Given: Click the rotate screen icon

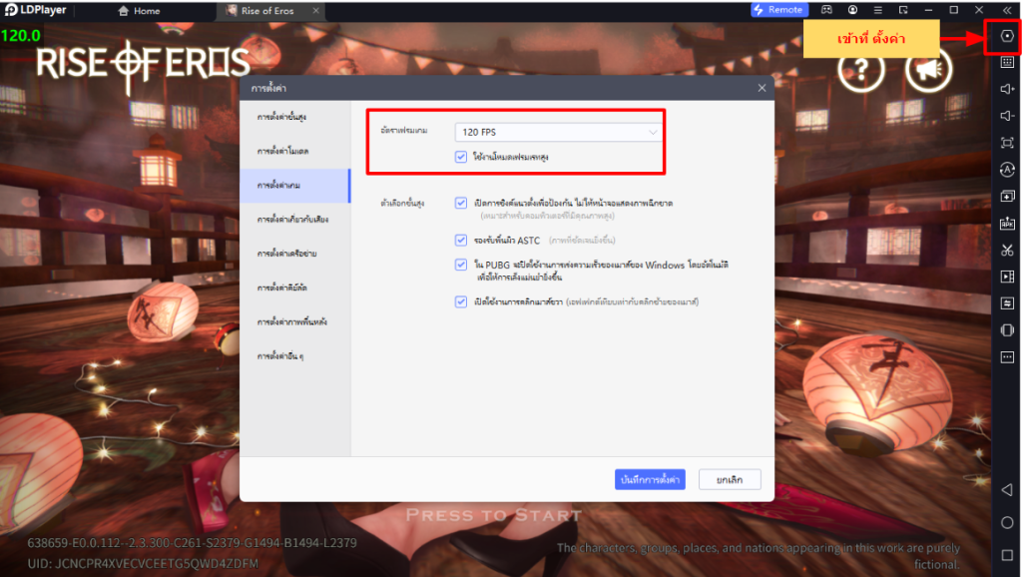Looking at the screenshot, I should (x=1007, y=329).
